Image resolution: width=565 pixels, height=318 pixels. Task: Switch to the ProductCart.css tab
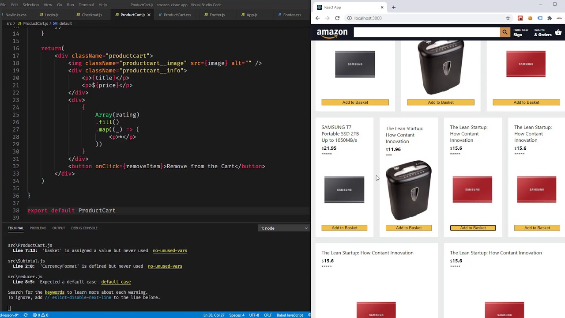pos(177,15)
